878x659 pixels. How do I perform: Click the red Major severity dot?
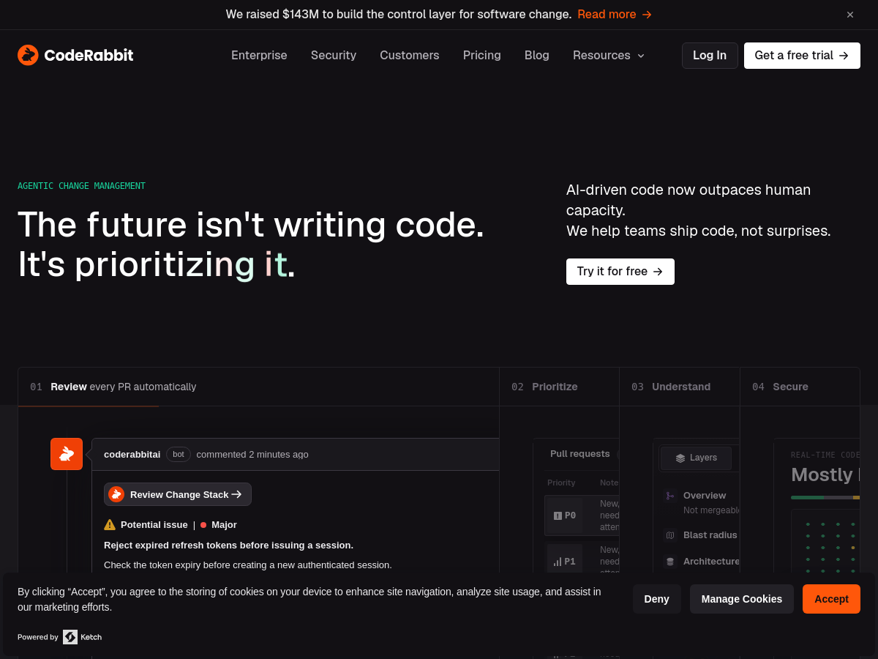(x=203, y=525)
